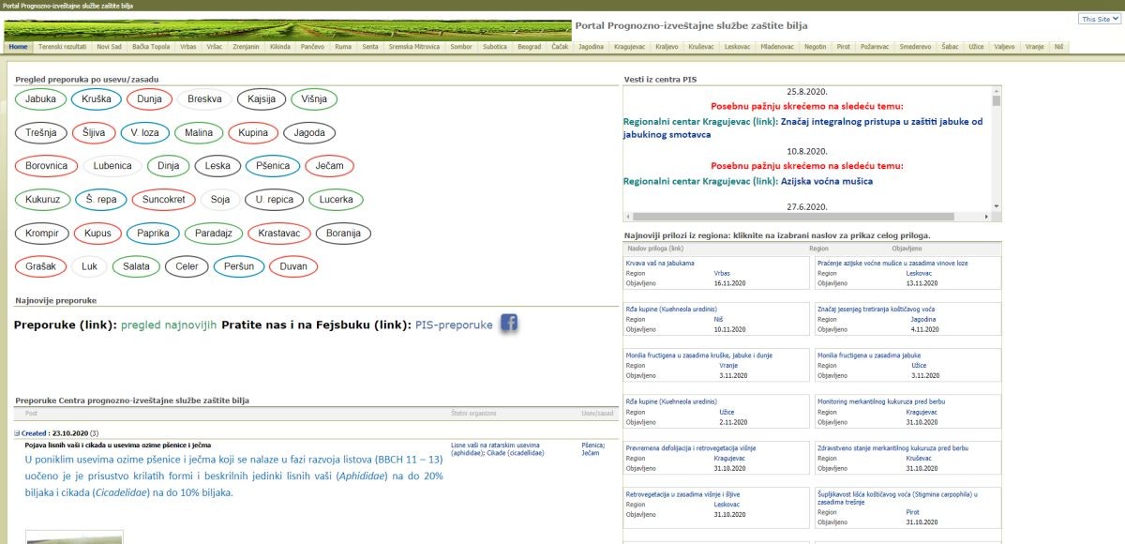Collapse the Created 23.10.2020 group
The image size is (1125, 544).
coord(18,433)
